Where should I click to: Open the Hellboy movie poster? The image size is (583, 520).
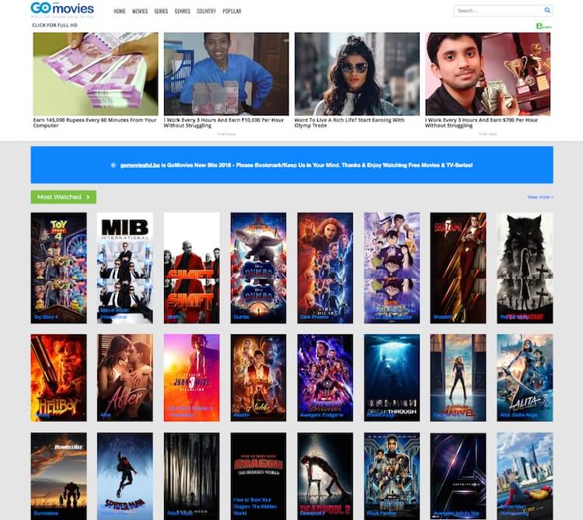coord(58,377)
